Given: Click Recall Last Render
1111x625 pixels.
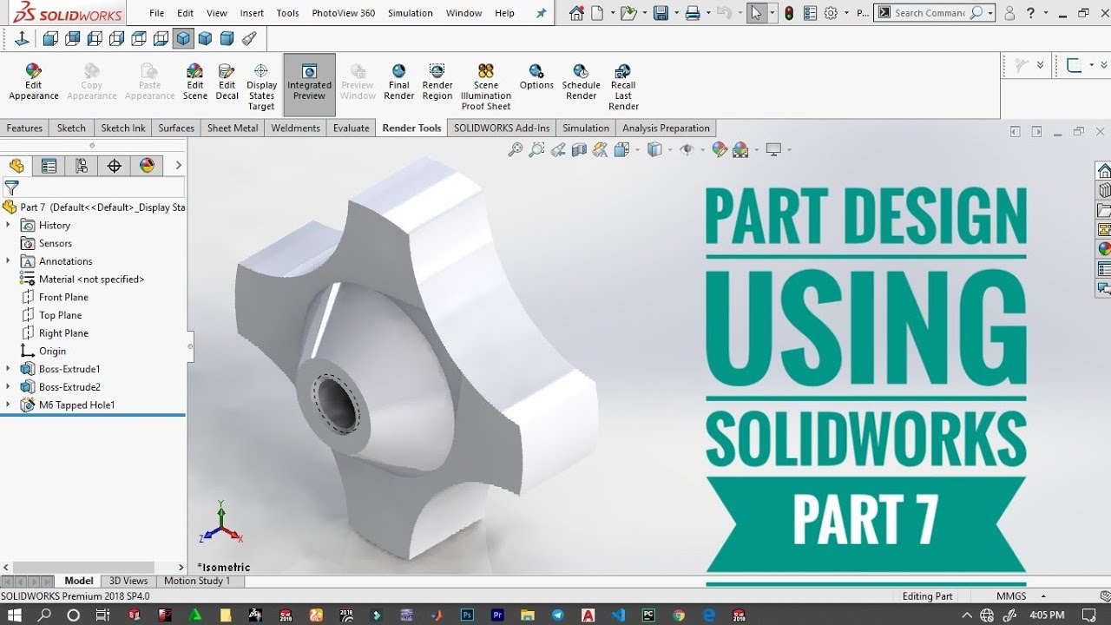Looking at the screenshot, I should (623, 87).
